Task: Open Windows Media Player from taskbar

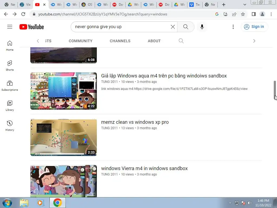Action: [40, 203]
